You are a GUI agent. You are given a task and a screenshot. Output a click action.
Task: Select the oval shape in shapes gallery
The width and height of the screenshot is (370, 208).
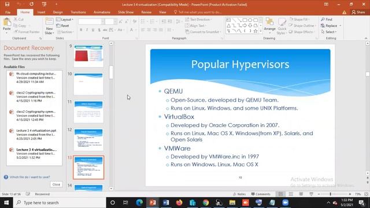[250, 20]
